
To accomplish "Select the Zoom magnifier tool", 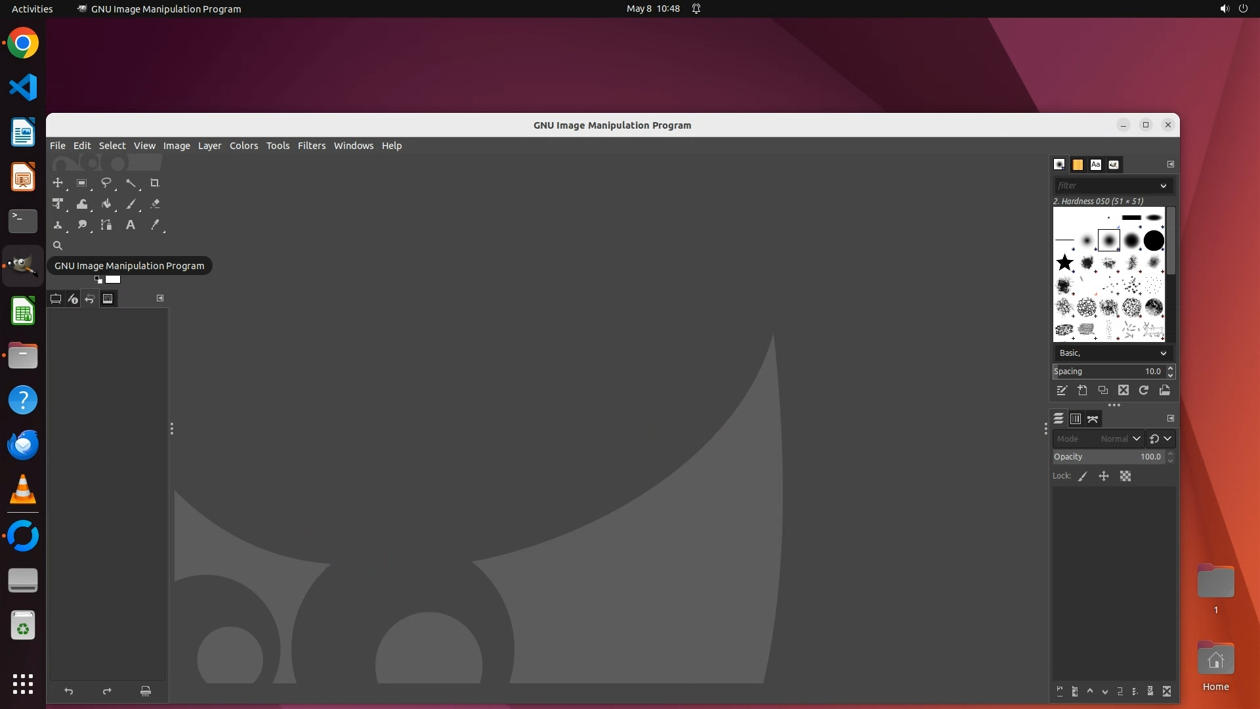I will point(58,246).
